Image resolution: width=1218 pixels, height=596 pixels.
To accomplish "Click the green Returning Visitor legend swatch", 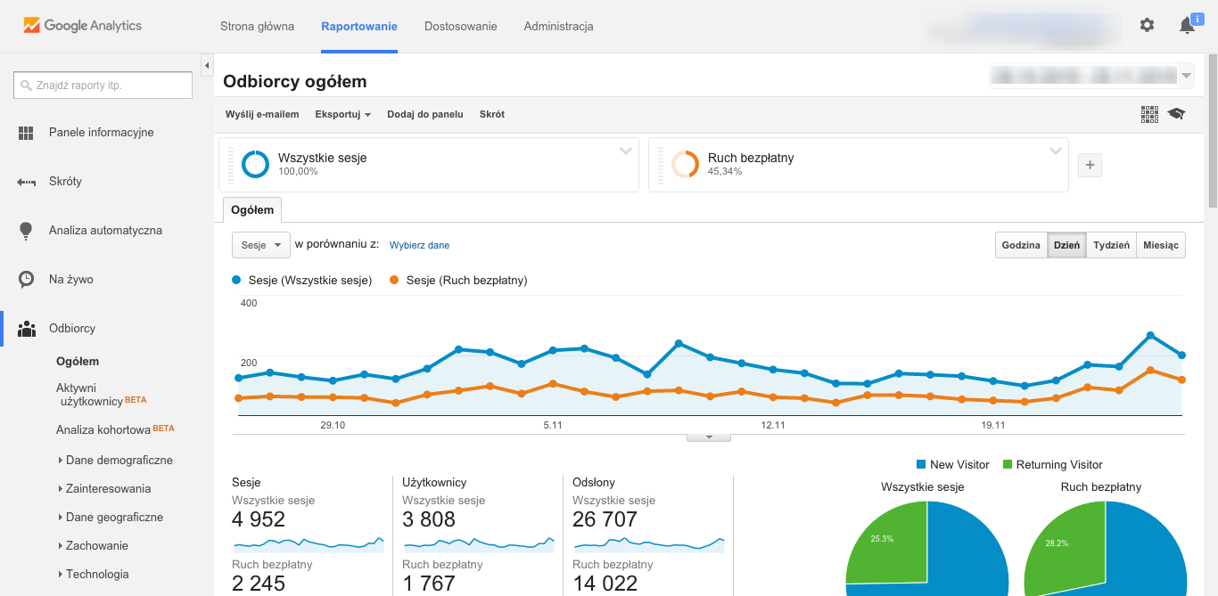I will tap(1008, 464).
